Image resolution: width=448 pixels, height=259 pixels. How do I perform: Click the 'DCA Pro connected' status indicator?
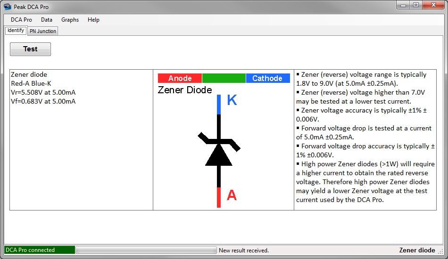pyautogui.click(x=40, y=250)
